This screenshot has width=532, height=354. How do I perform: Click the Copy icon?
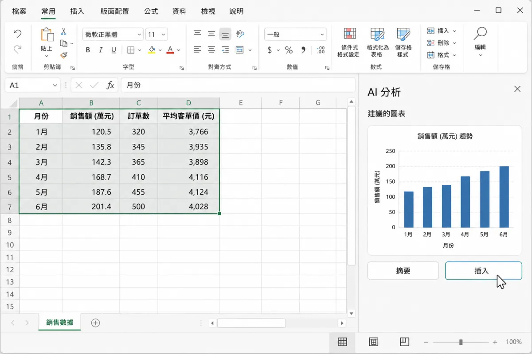(x=63, y=43)
